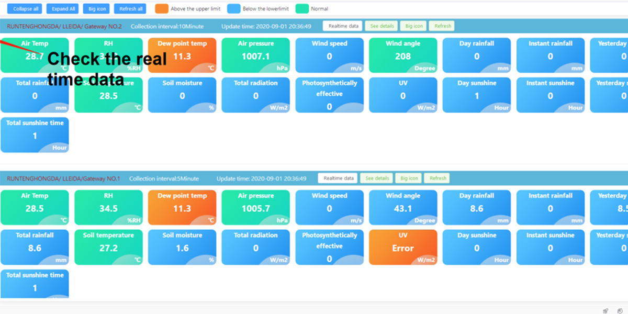Screen dimensions: 628x314
Task: Click the green Normal legend swatch
Action: [x=302, y=9]
